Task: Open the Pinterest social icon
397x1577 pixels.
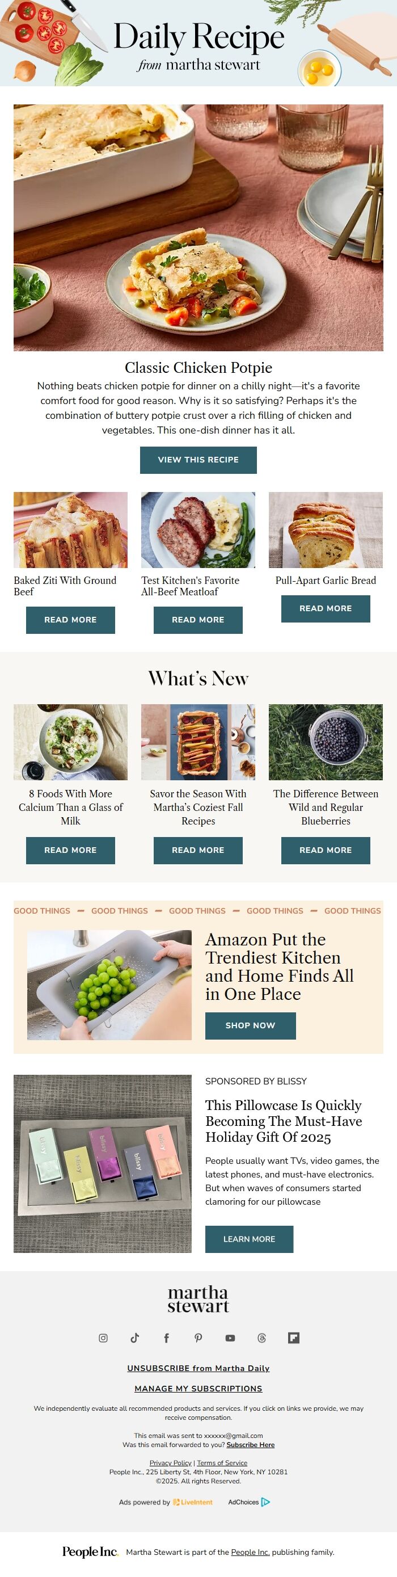Action: (198, 1338)
